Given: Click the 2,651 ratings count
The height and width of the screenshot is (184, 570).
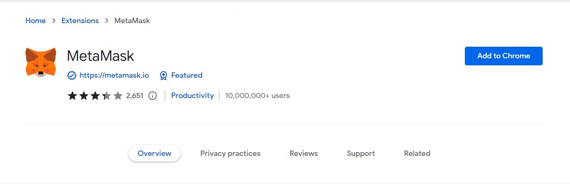Looking at the screenshot, I should click(x=135, y=96).
